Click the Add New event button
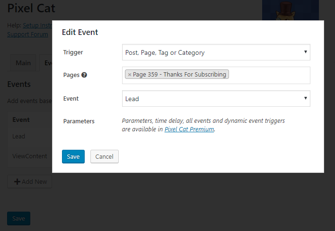The width and height of the screenshot is (335, 231). point(30,181)
